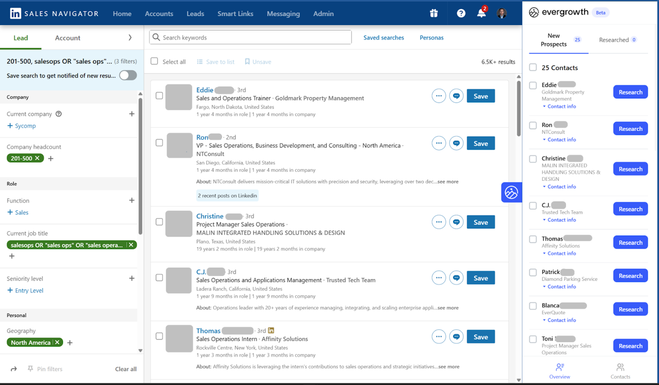Expand Contact info for Ron
Screen dimensions: 659x385
click(x=560, y=140)
